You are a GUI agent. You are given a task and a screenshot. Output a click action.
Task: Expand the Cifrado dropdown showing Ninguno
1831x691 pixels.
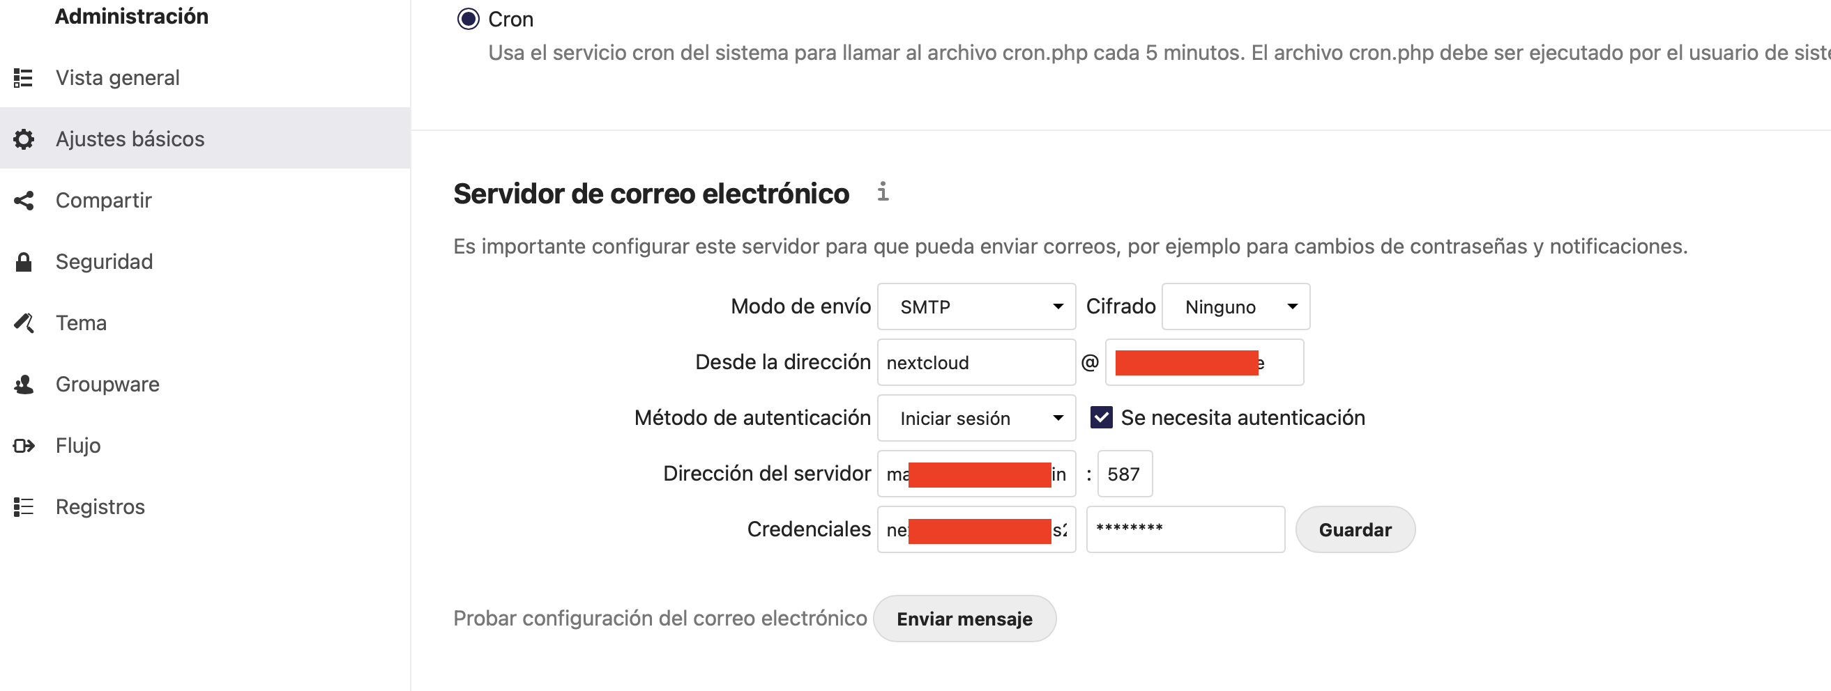pyautogui.click(x=1236, y=306)
